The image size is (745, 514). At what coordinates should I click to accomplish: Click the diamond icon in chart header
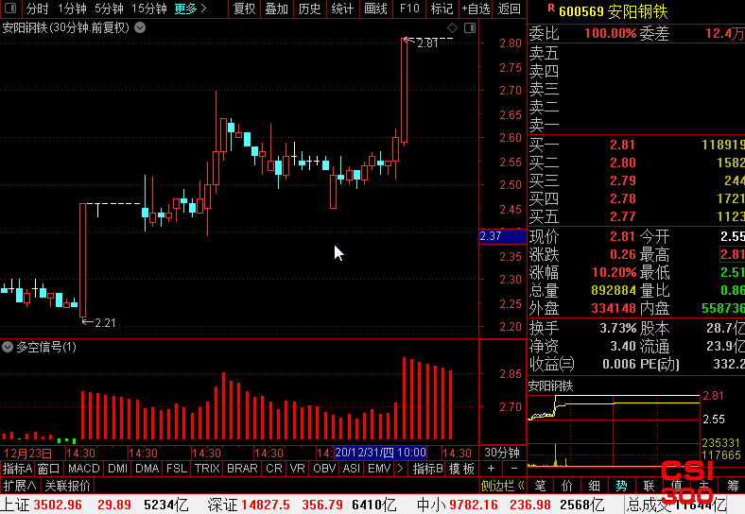(452, 27)
